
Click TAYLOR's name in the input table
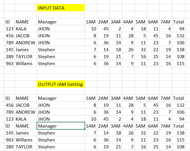[26, 56]
